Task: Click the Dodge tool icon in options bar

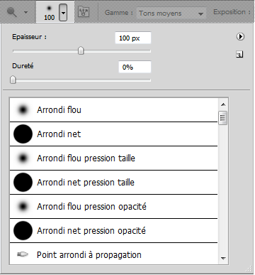Action: [x=12, y=12]
